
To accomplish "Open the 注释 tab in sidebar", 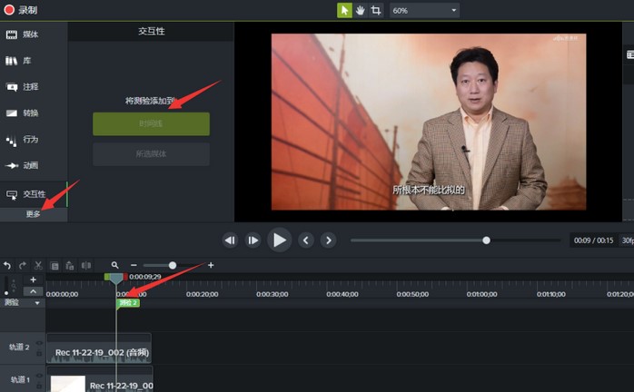I will tap(31, 87).
